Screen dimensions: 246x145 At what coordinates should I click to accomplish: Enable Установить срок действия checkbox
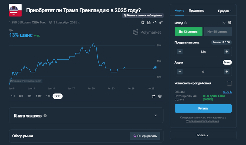229,83
